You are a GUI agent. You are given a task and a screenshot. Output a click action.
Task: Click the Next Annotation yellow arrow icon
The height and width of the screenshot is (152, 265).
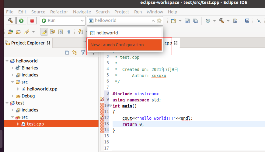pos(80,32)
